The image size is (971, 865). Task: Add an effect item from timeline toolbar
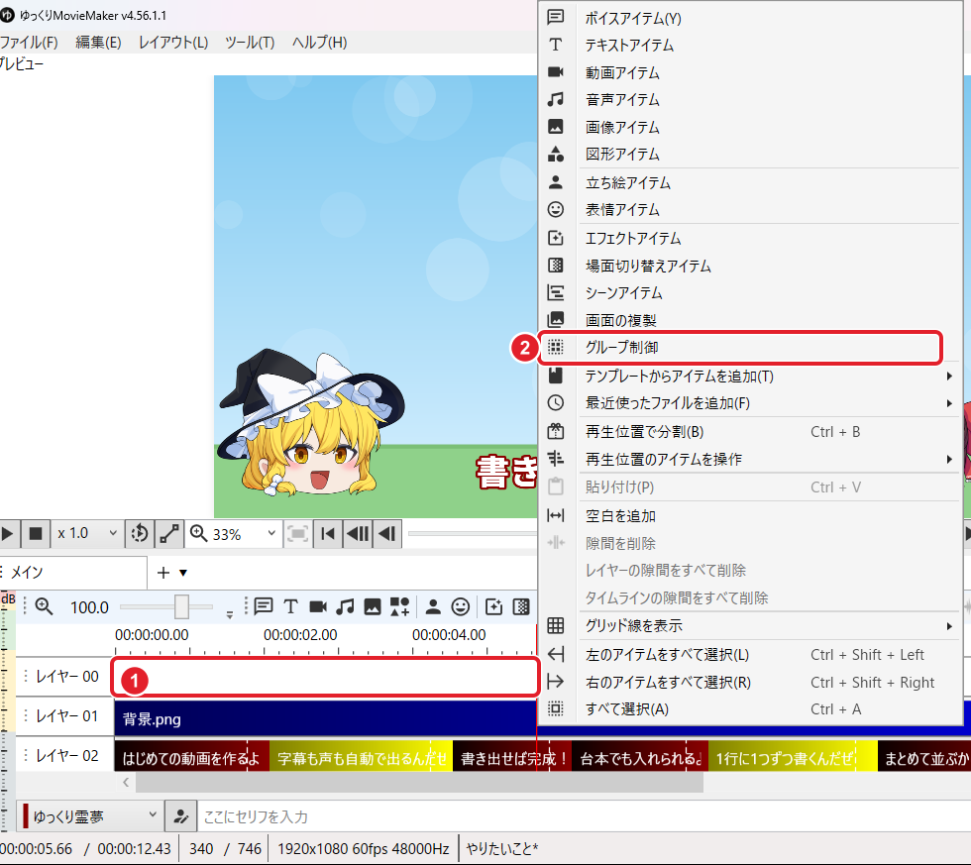tap(493, 606)
